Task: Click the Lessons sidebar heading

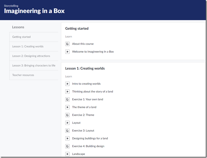Action: [x=18, y=27]
